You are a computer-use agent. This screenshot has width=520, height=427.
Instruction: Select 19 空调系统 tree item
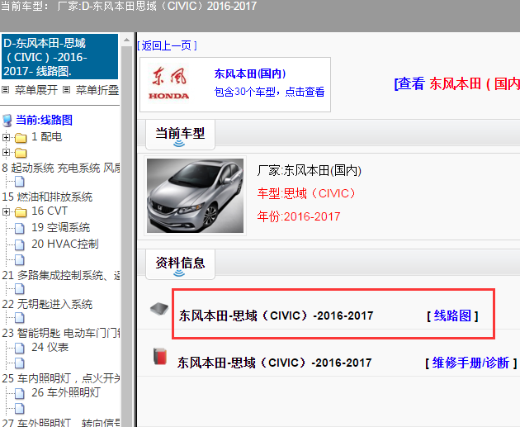(61, 228)
